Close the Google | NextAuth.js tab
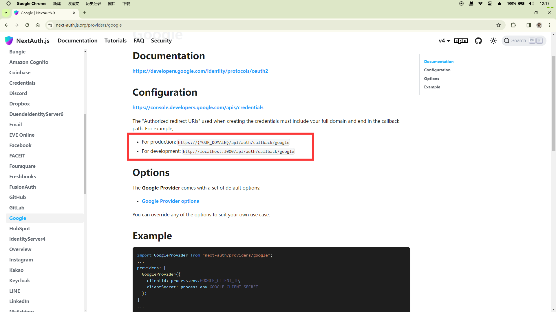 click(74, 13)
